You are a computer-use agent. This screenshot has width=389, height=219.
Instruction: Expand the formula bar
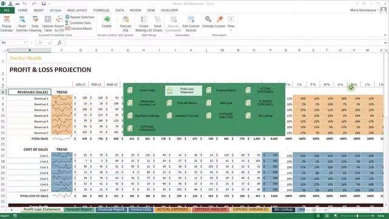(x=385, y=43)
